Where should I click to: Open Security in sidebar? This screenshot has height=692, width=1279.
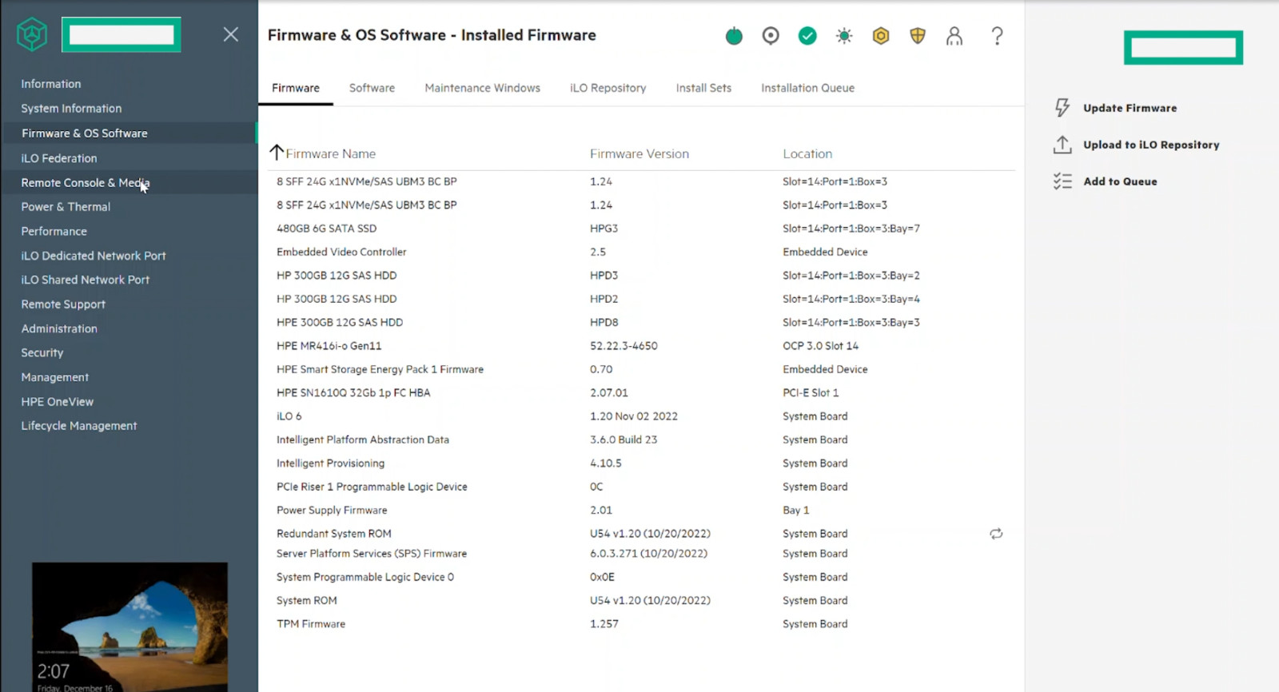[x=42, y=352]
